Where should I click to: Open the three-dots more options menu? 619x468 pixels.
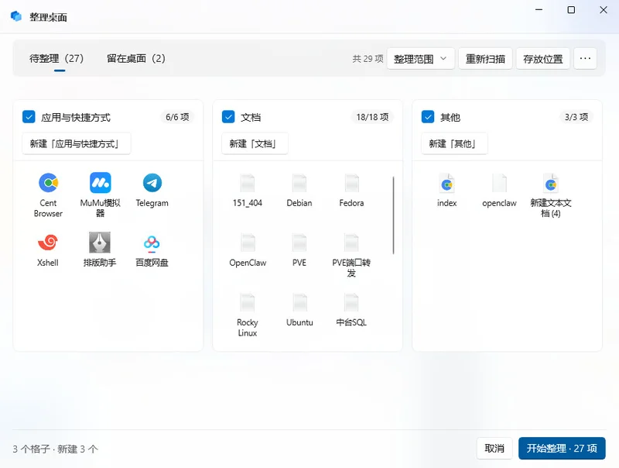(x=585, y=59)
